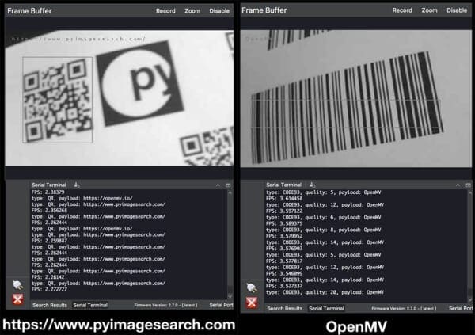Toggle Record in the QR code frame buffer
The width and height of the screenshot is (475, 335).
click(x=165, y=11)
